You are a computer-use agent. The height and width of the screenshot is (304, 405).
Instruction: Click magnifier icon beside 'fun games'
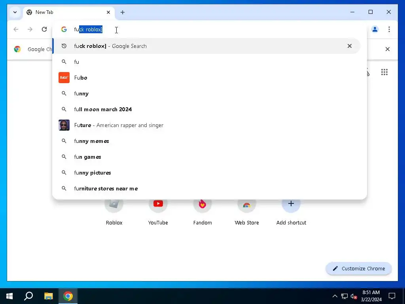64,157
